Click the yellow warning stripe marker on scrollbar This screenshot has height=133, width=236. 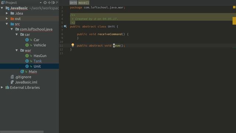[235, 21]
